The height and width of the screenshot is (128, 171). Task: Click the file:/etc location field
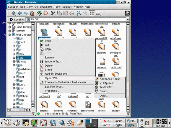(76, 19)
